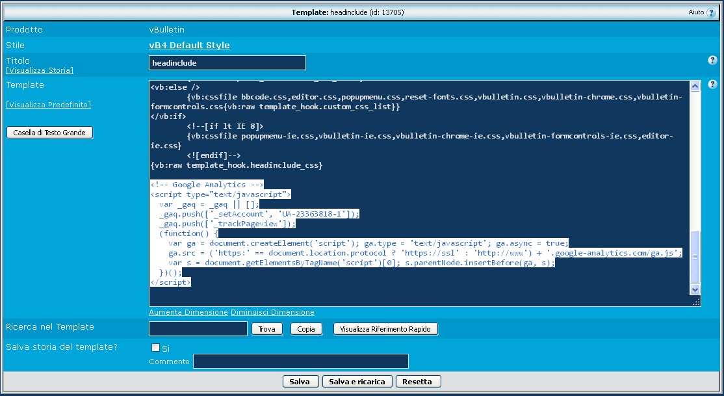Click the template scrollbar down arrow
The width and height of the screenshot is (724, 396).
[x=695, y=289]
